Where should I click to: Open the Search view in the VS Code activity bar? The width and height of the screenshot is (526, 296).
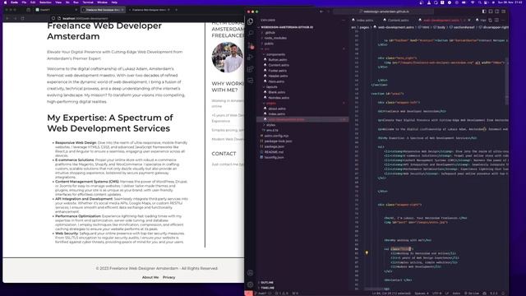click(250, 33)
